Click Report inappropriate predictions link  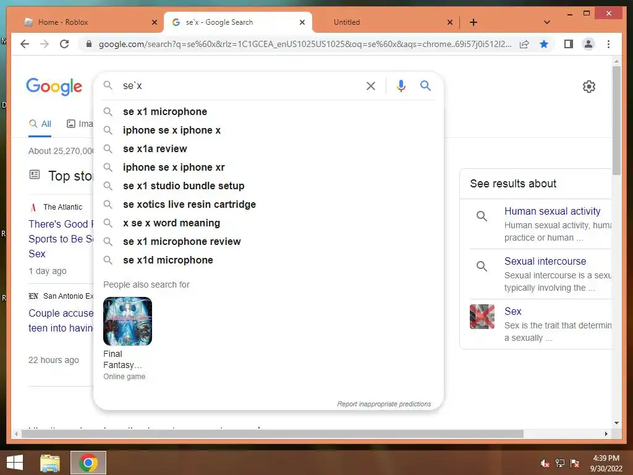click(384, 404)
